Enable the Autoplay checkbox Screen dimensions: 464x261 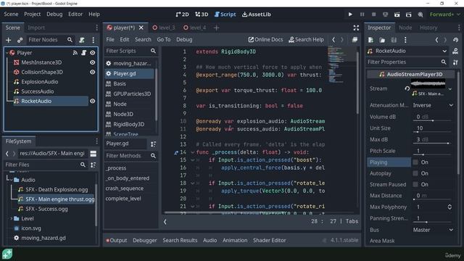[x=415, y=173]
